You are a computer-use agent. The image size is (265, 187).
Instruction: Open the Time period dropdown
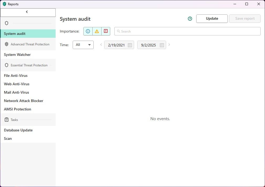click(83, 45)
